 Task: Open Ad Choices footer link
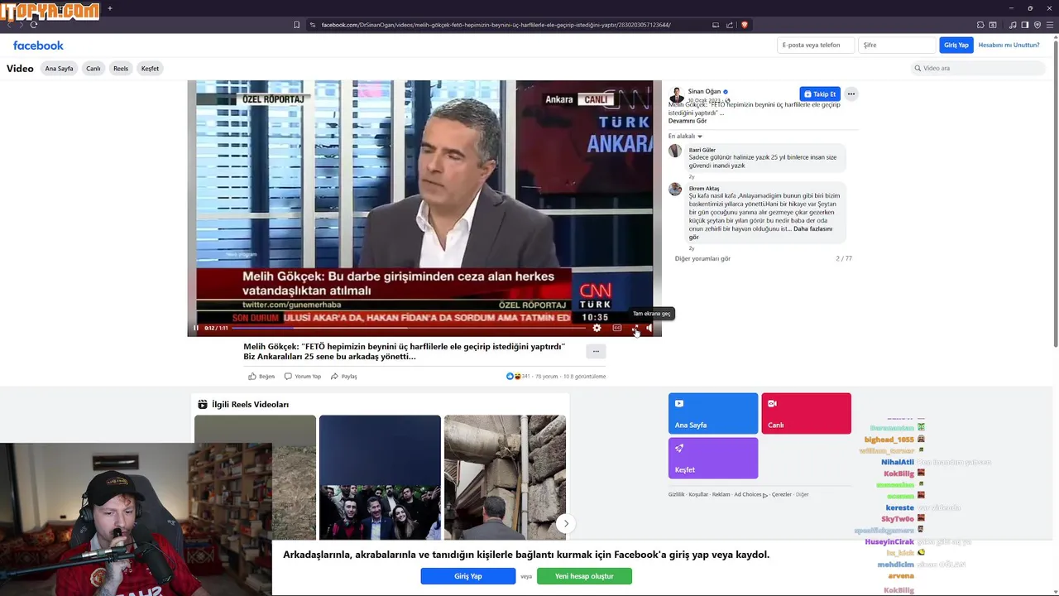pyautogui.click(x=750, y=494)
